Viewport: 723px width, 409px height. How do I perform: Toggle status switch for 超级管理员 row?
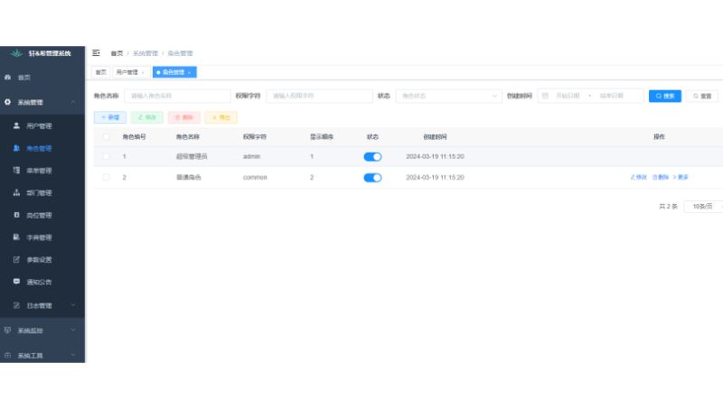372,156
